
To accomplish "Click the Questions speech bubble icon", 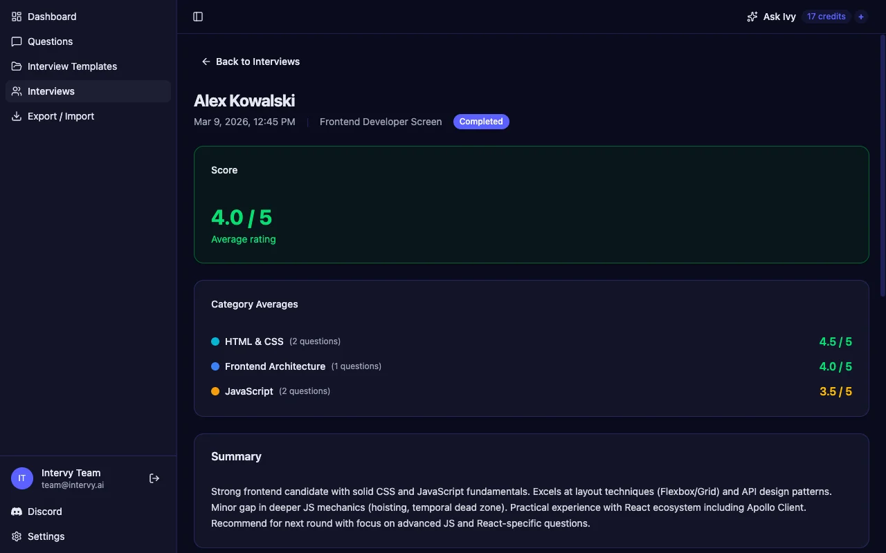I will [x=17, y=41].
